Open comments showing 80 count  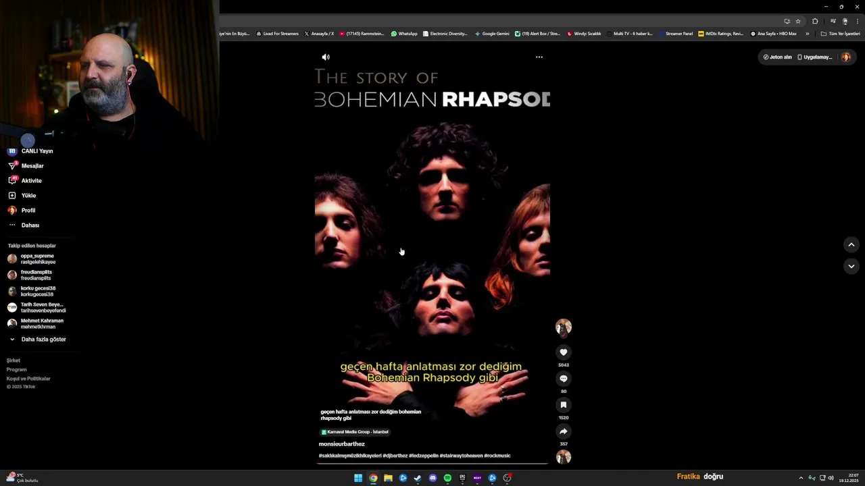point(564,379)
